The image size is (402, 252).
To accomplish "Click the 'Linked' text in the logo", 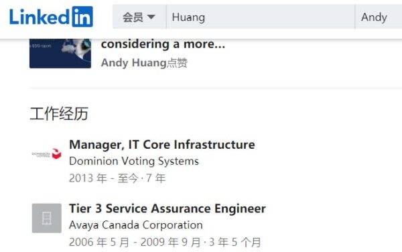I will 40,17.
